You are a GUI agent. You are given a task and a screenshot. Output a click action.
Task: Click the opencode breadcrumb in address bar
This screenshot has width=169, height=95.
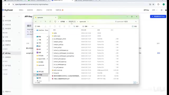pyautogui.click(x=83, y=22)
